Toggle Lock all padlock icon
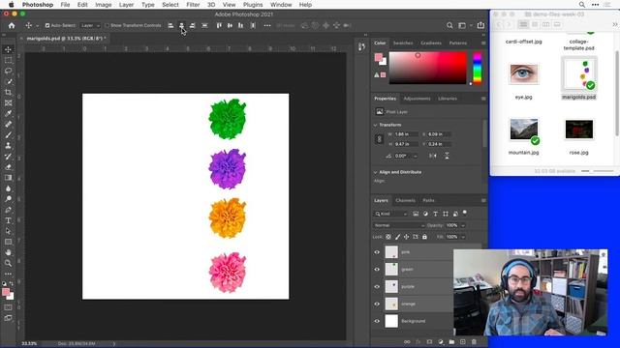The image size is (620, 348). (424, 237)
